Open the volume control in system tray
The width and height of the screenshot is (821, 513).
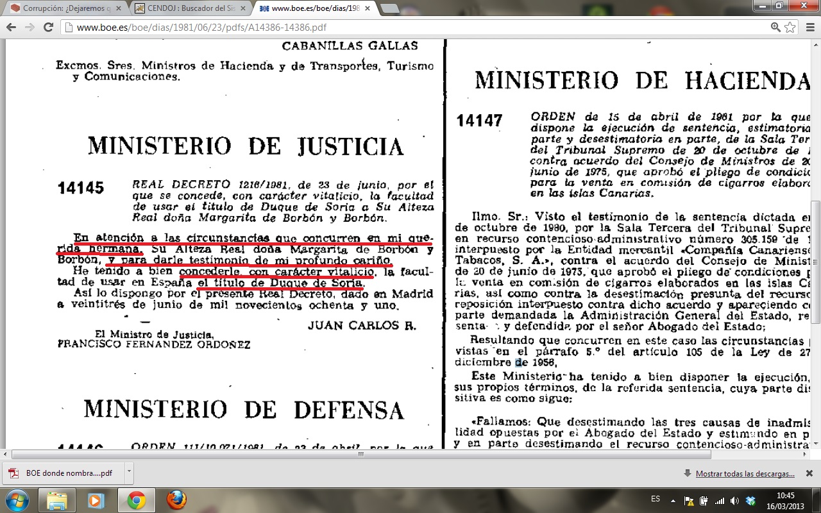[734, 500]
